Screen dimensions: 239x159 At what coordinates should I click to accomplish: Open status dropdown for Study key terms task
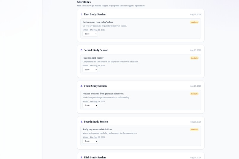[x=90, y=141]
